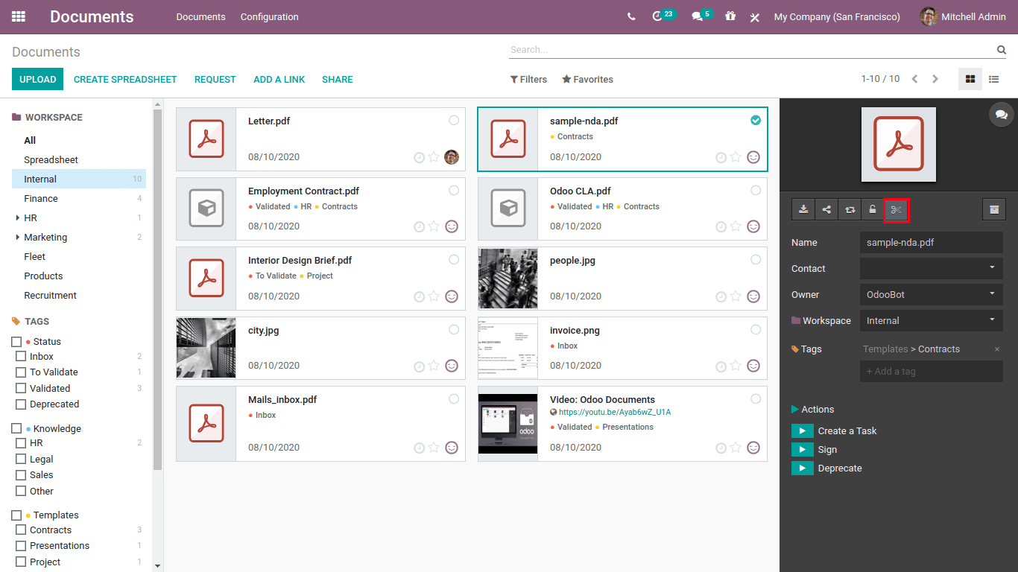Check the Validated tag checkbox
The width and height of the screenshot is (1018, 572).
click(21, 389)
